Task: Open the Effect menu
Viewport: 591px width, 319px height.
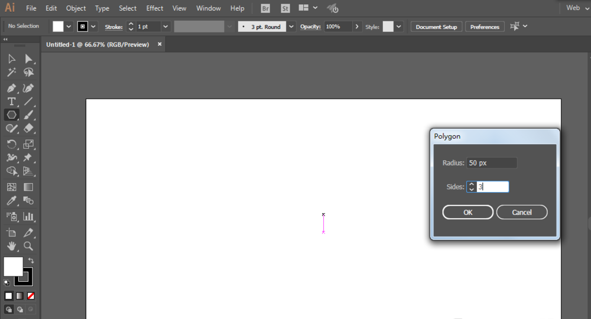Action: pyautogui.click(x=155, y=8)
